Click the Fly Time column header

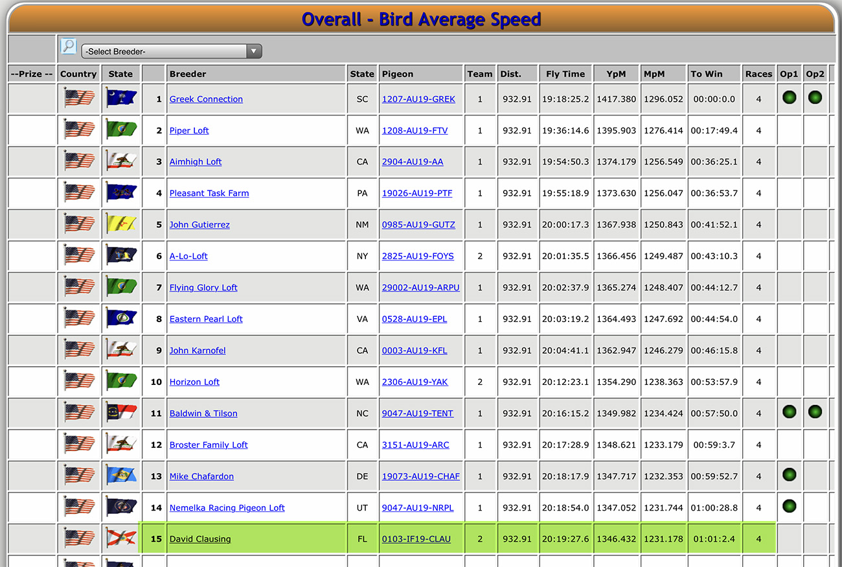coord(565,74)
